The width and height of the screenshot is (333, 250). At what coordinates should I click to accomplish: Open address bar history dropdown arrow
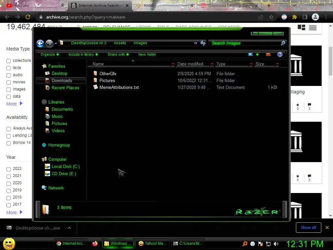coord(195,43)
